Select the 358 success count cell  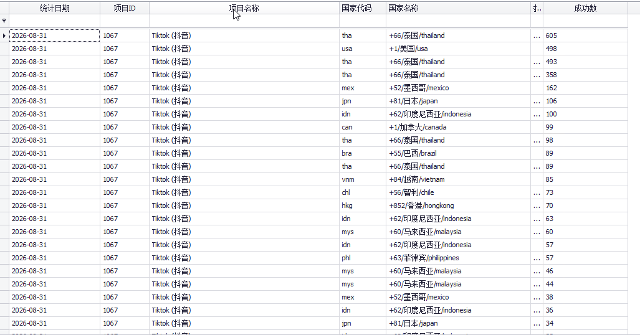coord(585,75)
